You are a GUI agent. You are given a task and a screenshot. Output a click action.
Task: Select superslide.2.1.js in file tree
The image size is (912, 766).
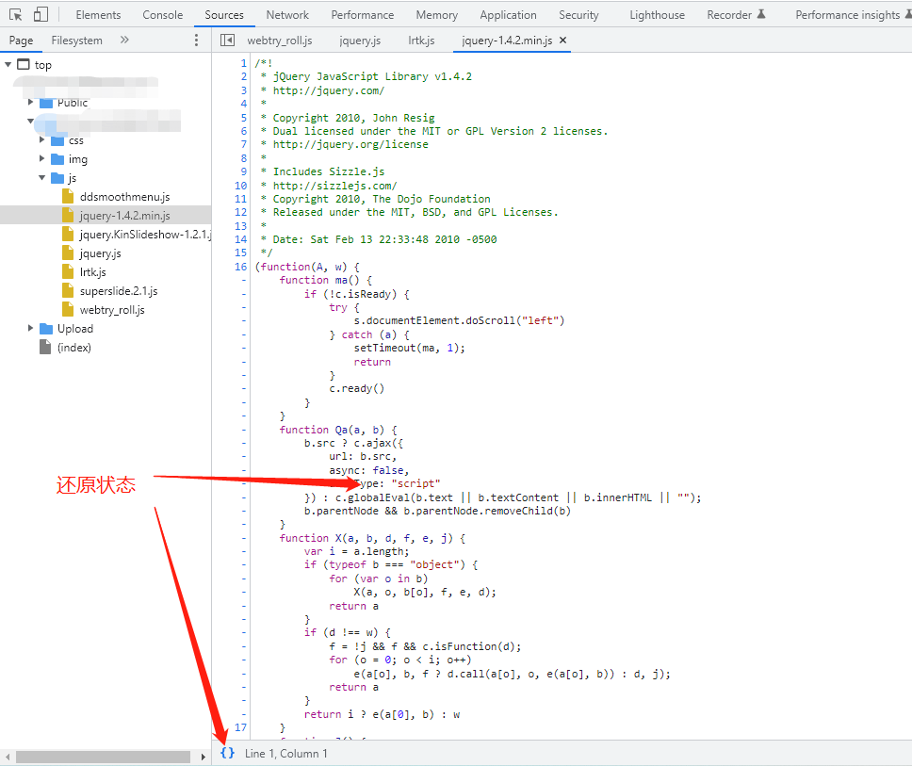(x=118, y=291)
